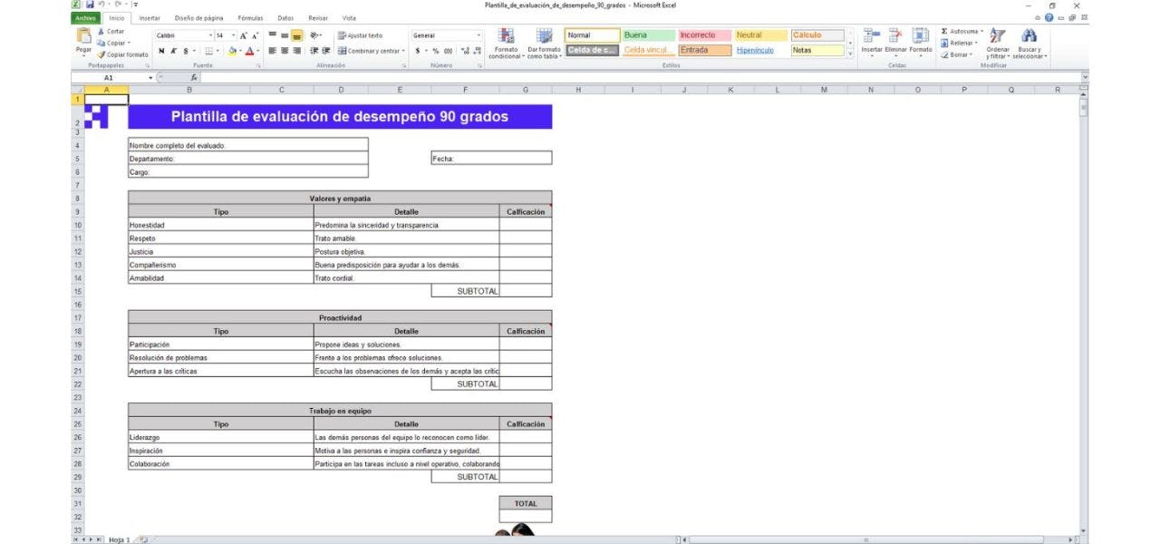1160x544 pixels.
Task: Open the font size 14 dropdown
Action: 233,35
